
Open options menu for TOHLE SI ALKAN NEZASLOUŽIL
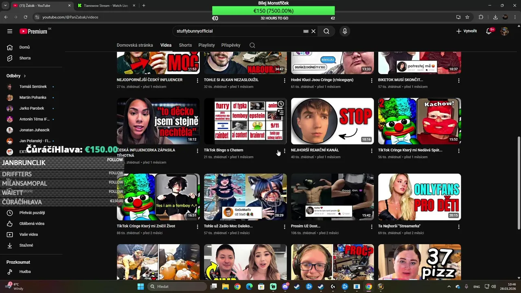point(285,81)
